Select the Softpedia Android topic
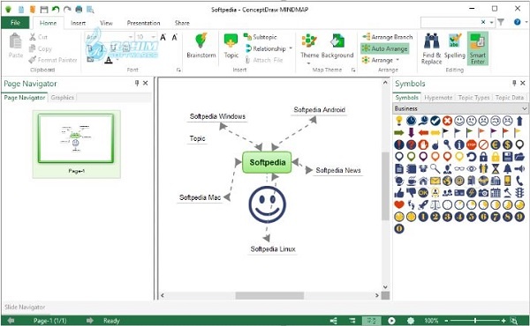Viewport: 530px width, 326px height. coord(320,110)
